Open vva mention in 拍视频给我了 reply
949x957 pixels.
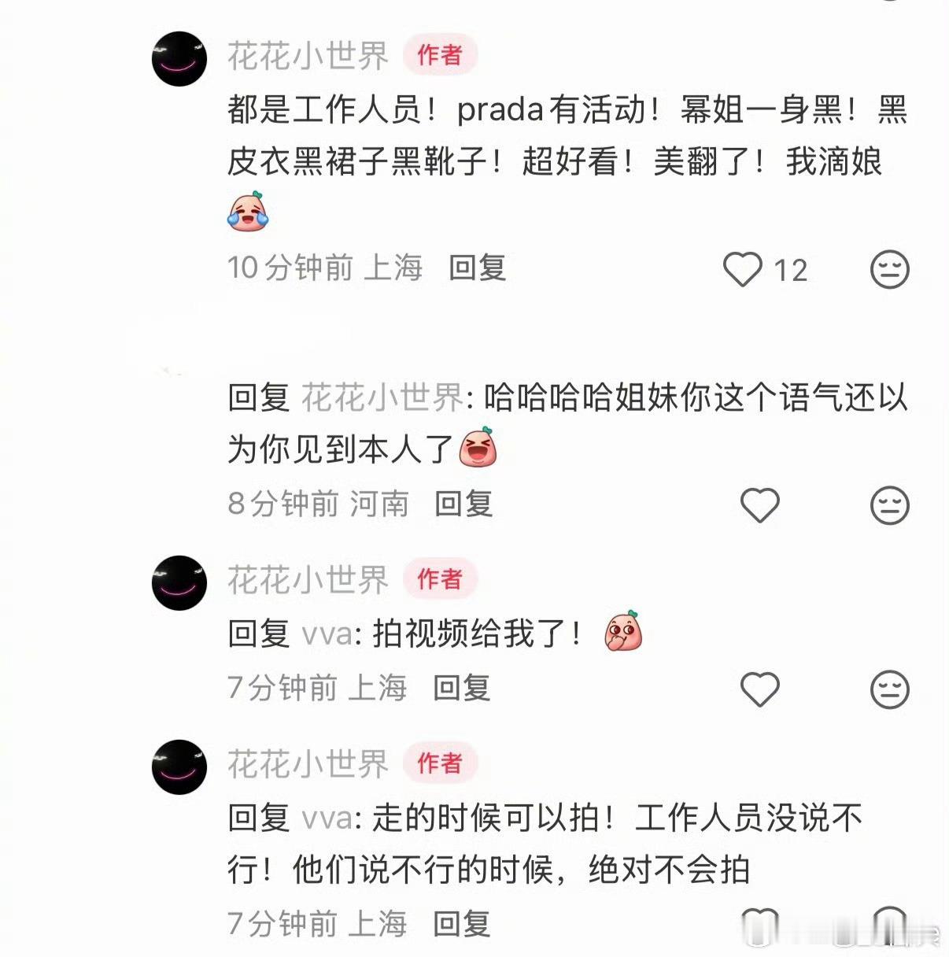(x=327, y=634)
